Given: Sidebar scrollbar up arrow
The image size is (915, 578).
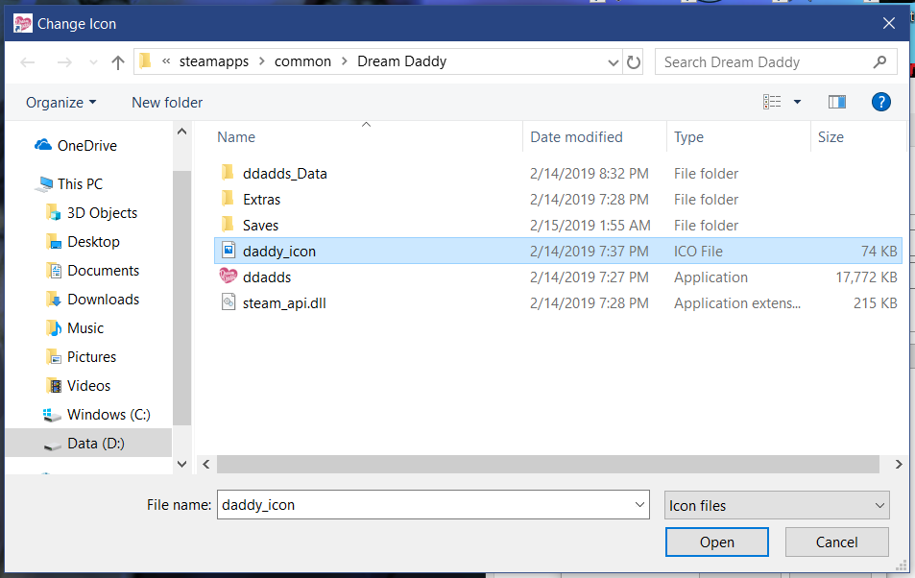Looking at the screenshot, I should coord(182,132).
